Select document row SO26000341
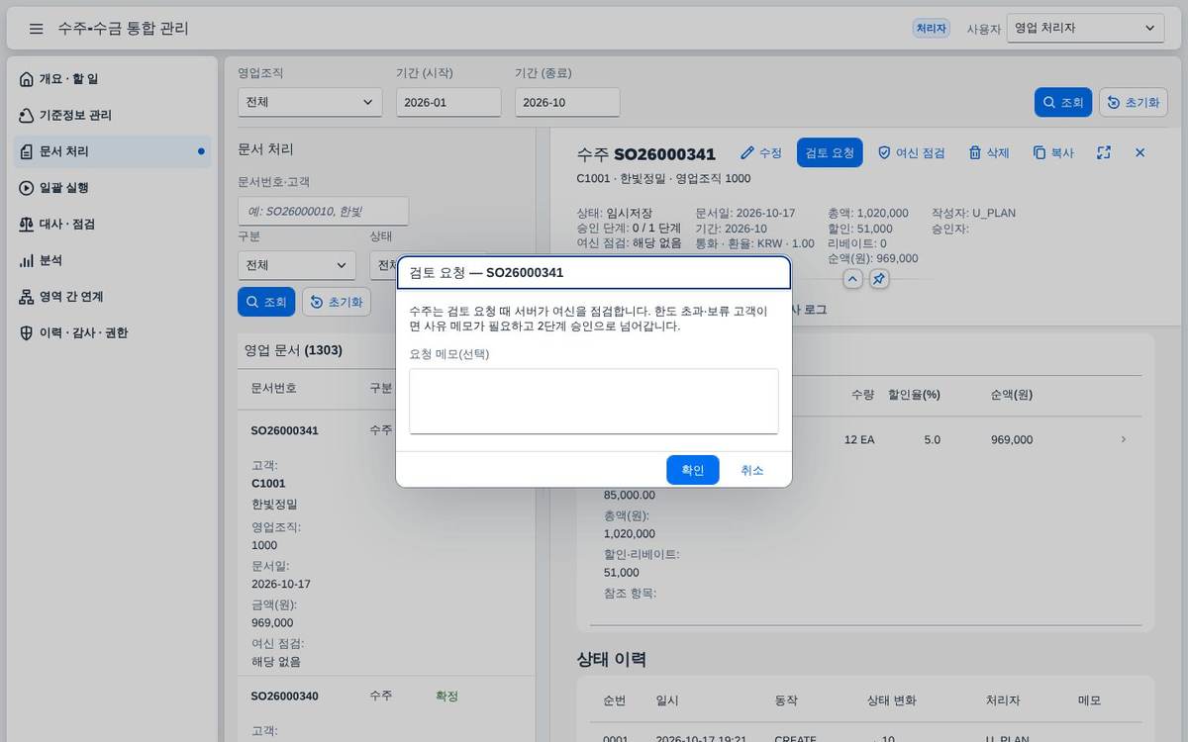 coord(386,542)
